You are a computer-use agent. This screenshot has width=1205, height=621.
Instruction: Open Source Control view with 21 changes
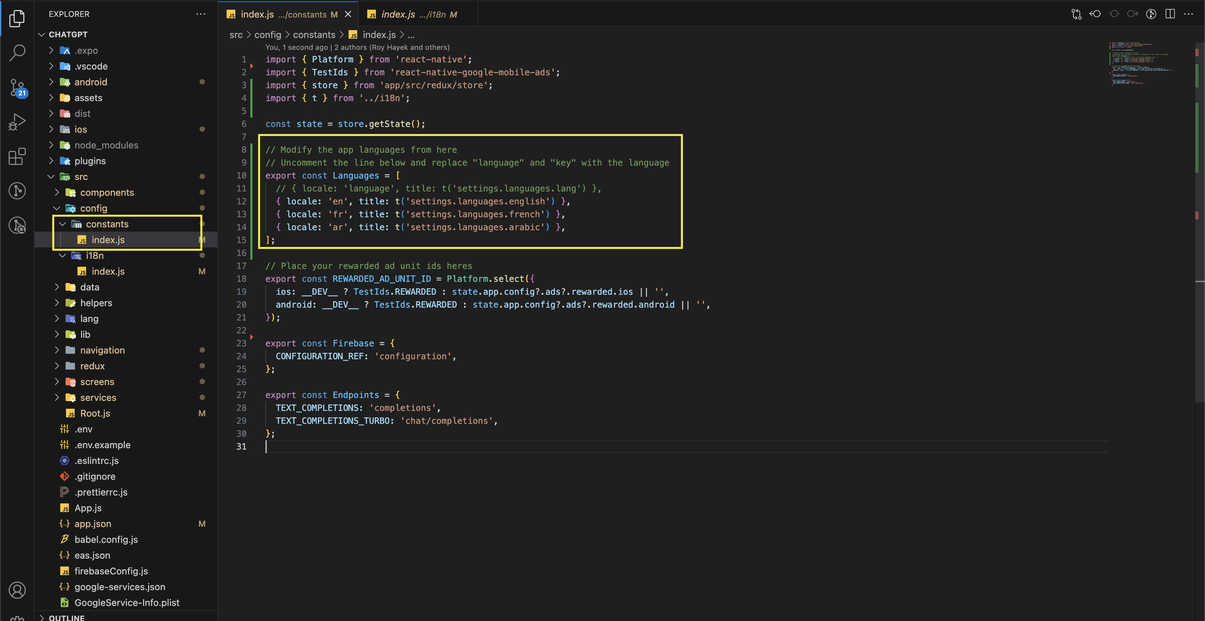tap(18, 87)
